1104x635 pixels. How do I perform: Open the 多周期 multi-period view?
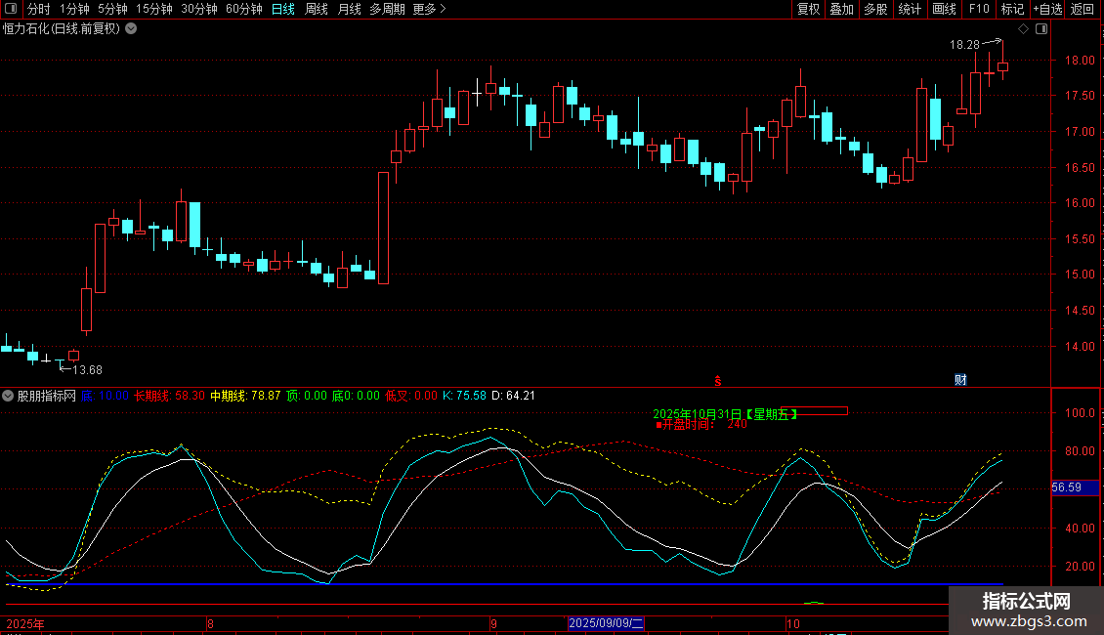[387, 9]
